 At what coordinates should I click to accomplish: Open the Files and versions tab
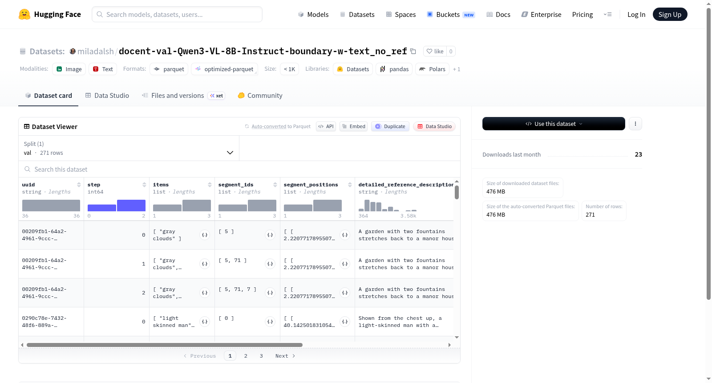point(183,96)
